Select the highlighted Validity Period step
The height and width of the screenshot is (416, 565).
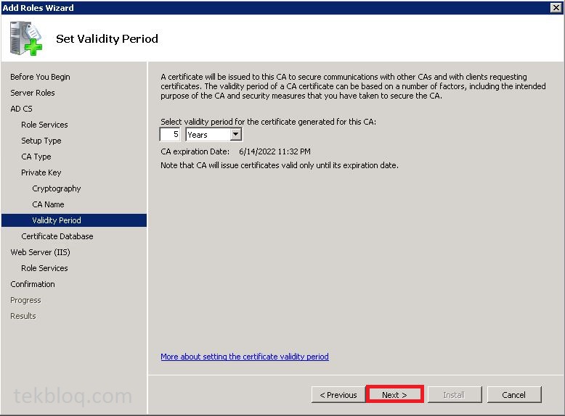(x=74, y=220)
